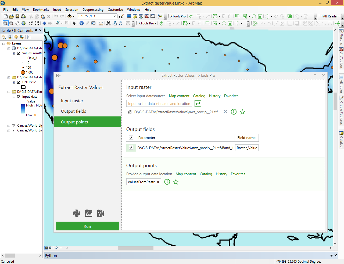Open the Go To XY tool

point(121,23)
